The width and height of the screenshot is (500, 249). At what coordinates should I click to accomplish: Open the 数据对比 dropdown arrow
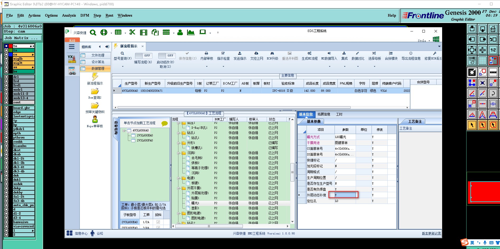coord(358,66)
